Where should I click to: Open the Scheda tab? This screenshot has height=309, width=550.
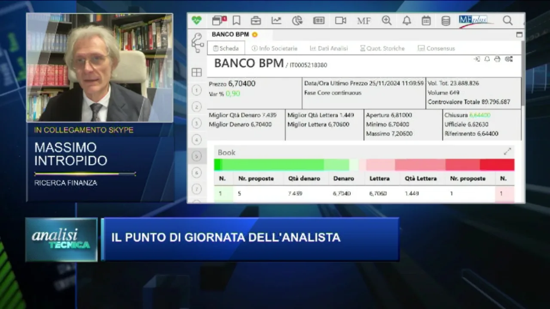pos(226,48)
